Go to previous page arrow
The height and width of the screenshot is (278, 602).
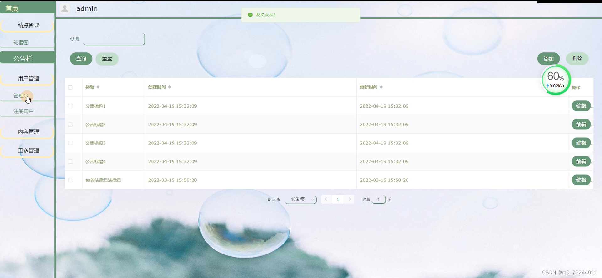[x=326, y=199]
